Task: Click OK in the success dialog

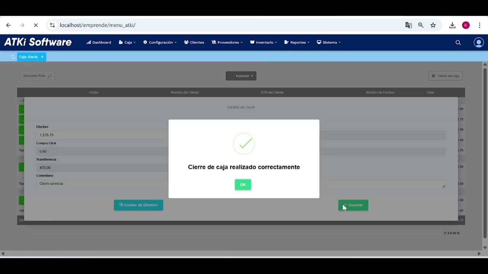Action: (x=243, y=185)
